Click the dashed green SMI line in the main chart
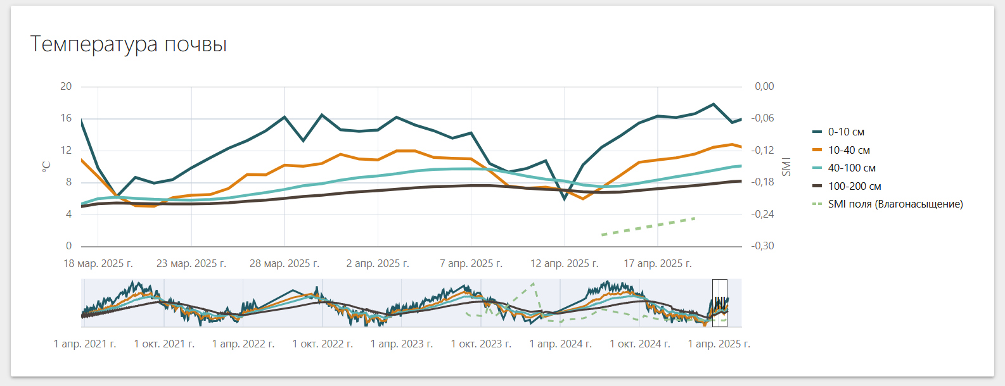This screenshot has height=386, width=1005. tap(648, 227)
